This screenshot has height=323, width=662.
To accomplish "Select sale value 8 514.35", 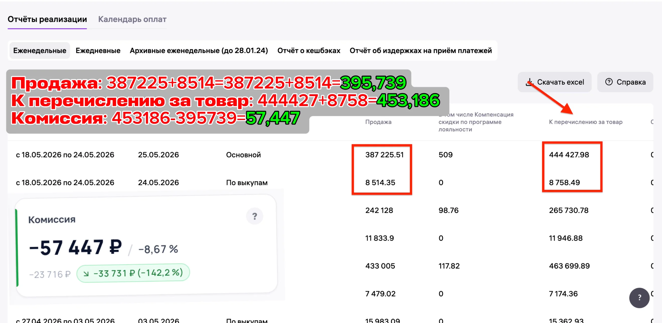I will click(380, 182).
